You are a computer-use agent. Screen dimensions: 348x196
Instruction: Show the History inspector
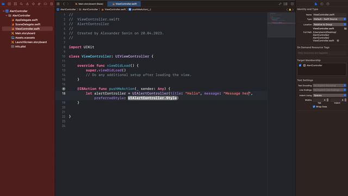[x=322, y=4]
